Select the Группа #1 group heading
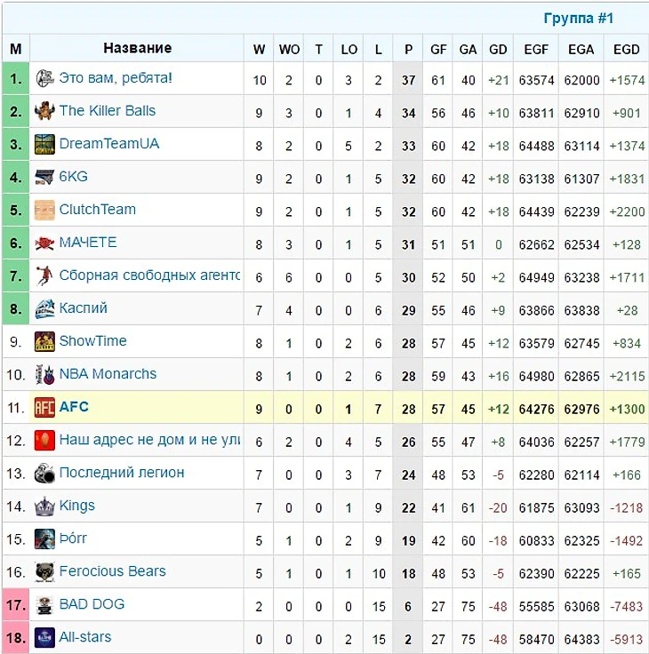Image resolution: width=649 pixels, height=654 pixels. (x=578, y=19)
